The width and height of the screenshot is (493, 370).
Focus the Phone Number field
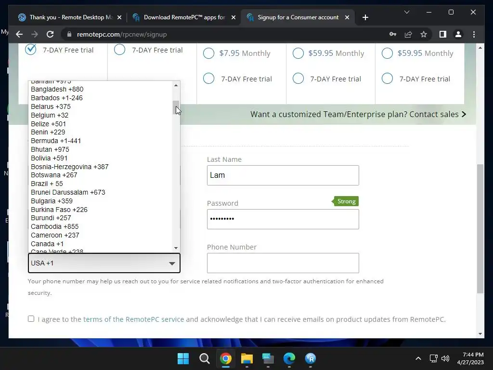point(283,263)
